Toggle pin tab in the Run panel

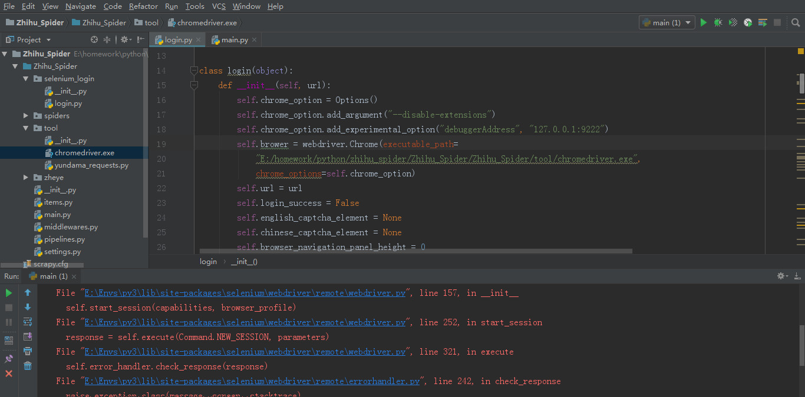tap(9, 358)
